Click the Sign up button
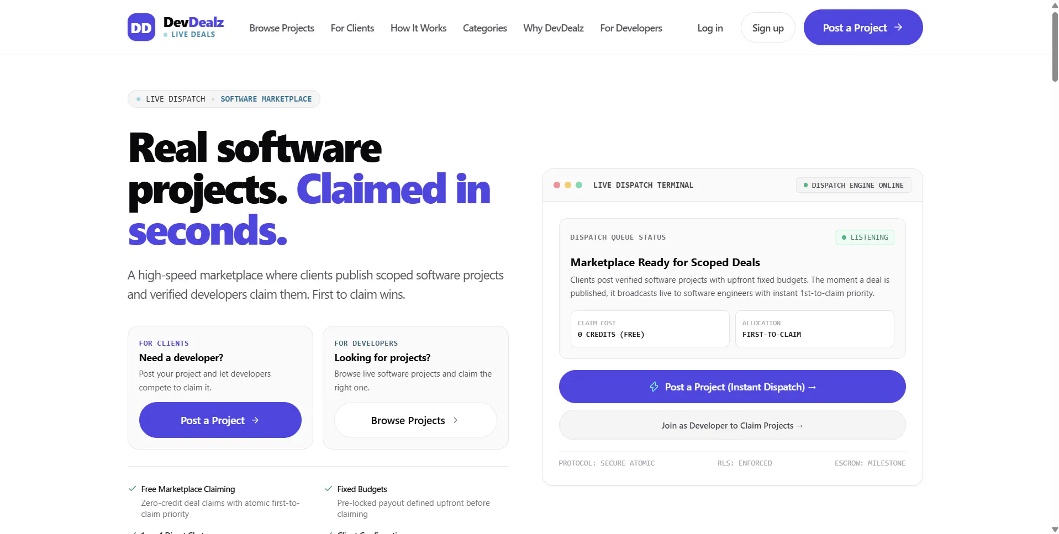This screenshot has height=534, width=1059. [768, 28]
